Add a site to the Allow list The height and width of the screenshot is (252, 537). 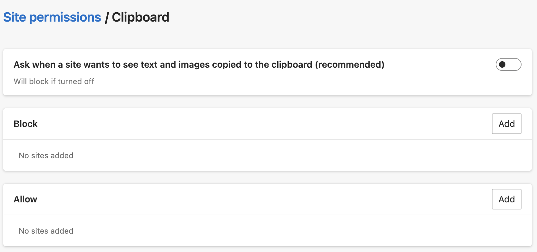tap(506, 199)
